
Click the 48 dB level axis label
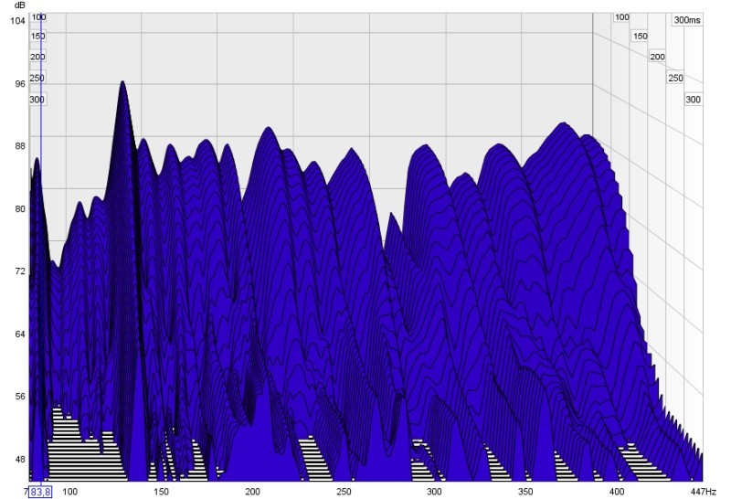tap(20, 460)
